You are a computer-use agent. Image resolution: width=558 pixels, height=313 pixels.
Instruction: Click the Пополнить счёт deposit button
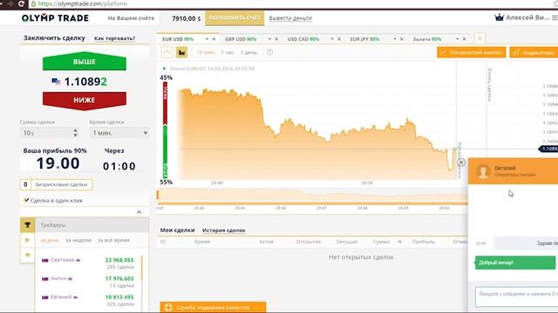tap(235, 17)
